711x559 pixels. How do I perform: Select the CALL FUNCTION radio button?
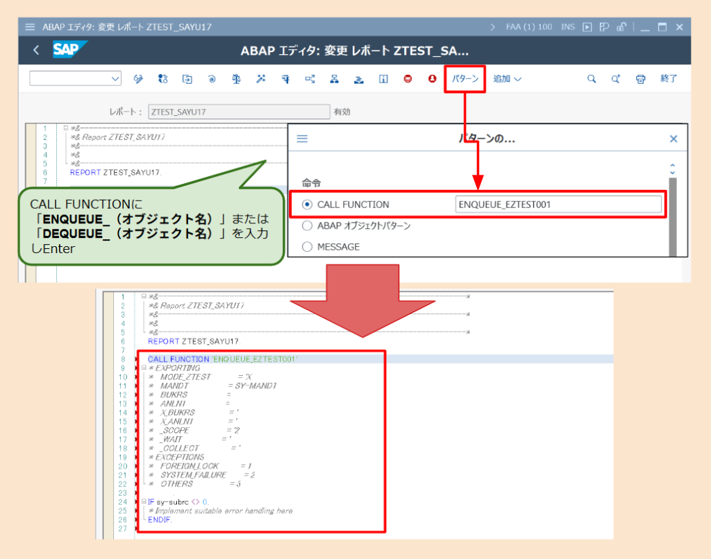coord(308,204)
